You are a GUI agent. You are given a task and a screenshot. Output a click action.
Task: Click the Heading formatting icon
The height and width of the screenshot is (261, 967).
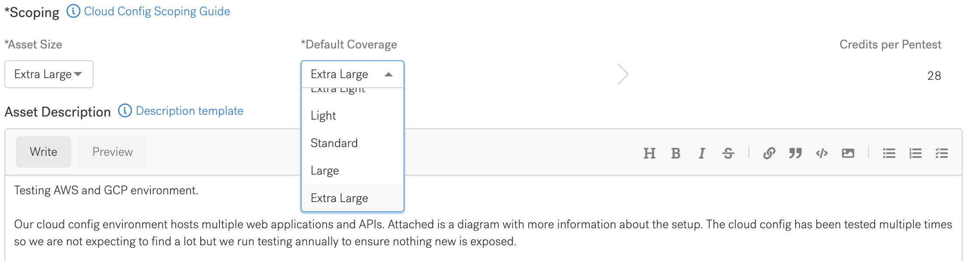649,153
